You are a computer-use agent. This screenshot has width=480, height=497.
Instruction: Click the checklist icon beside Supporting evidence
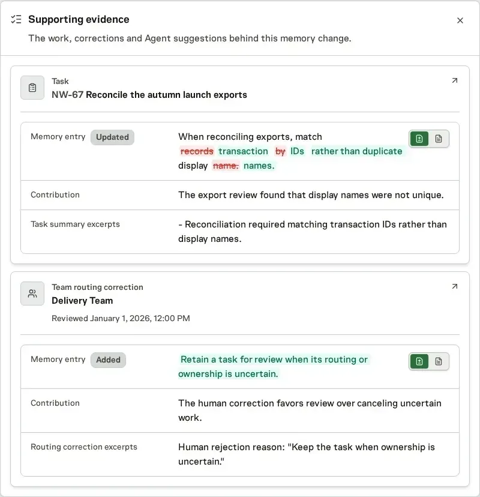16,19
